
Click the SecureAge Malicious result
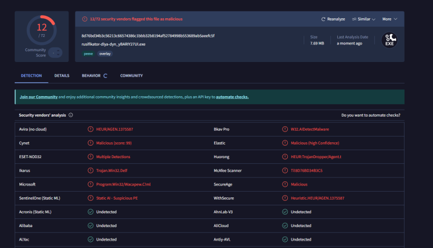click(x=299, y=184)
